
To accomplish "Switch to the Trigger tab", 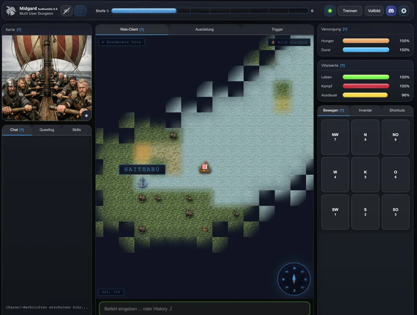I will pyautogui.click(x=277, y=30).
